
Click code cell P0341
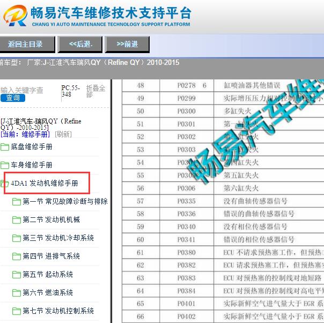click(187, 240)
